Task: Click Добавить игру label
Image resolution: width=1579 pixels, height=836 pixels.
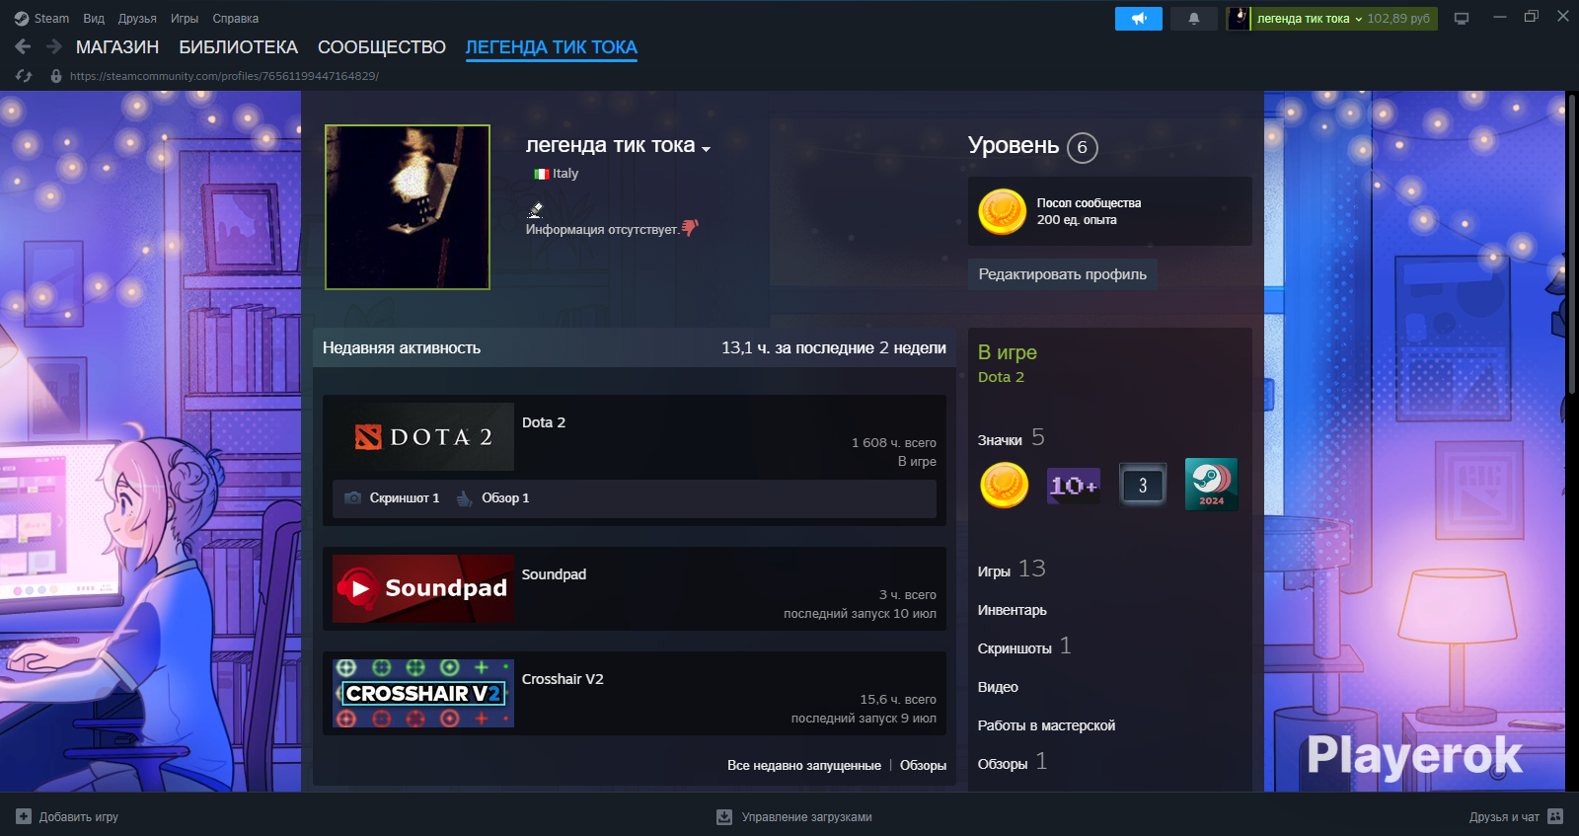Action: pos(79,817)
